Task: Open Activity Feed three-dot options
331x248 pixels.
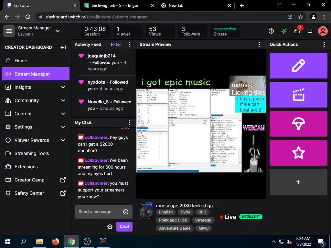Action: (129, 45)
